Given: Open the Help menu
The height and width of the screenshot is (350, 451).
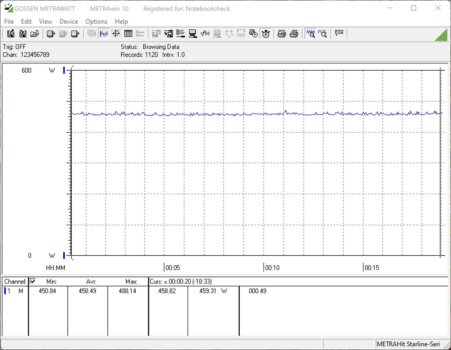Looking at the screenshot, I should (x=121, y=22).
